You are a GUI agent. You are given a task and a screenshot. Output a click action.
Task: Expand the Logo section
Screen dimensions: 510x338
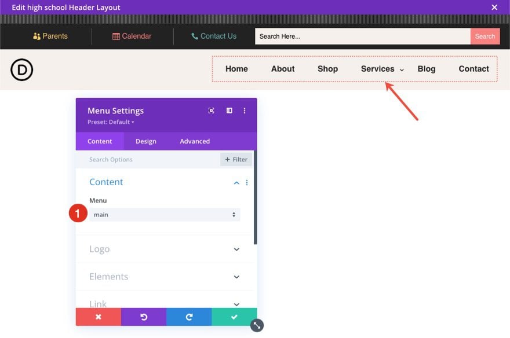(x=165, y=249)
